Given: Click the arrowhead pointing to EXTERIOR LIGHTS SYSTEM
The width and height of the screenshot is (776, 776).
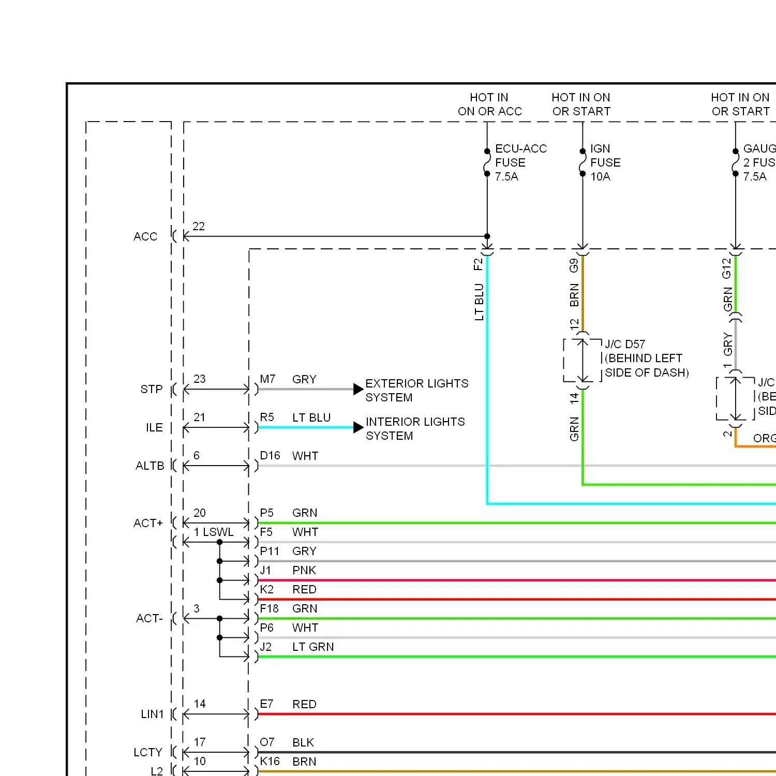Looking at the screenshot, I should [x=358, y=389].
